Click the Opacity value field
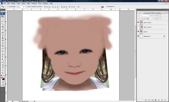The height and width of the screenshot is (102, 169). (x=157, y=16)
